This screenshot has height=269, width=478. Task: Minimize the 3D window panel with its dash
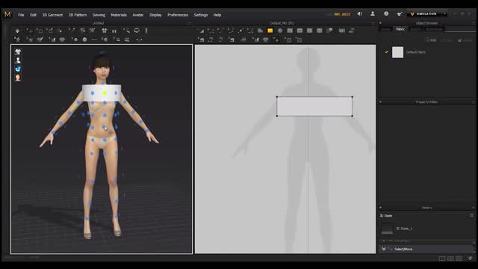[189, 23]
